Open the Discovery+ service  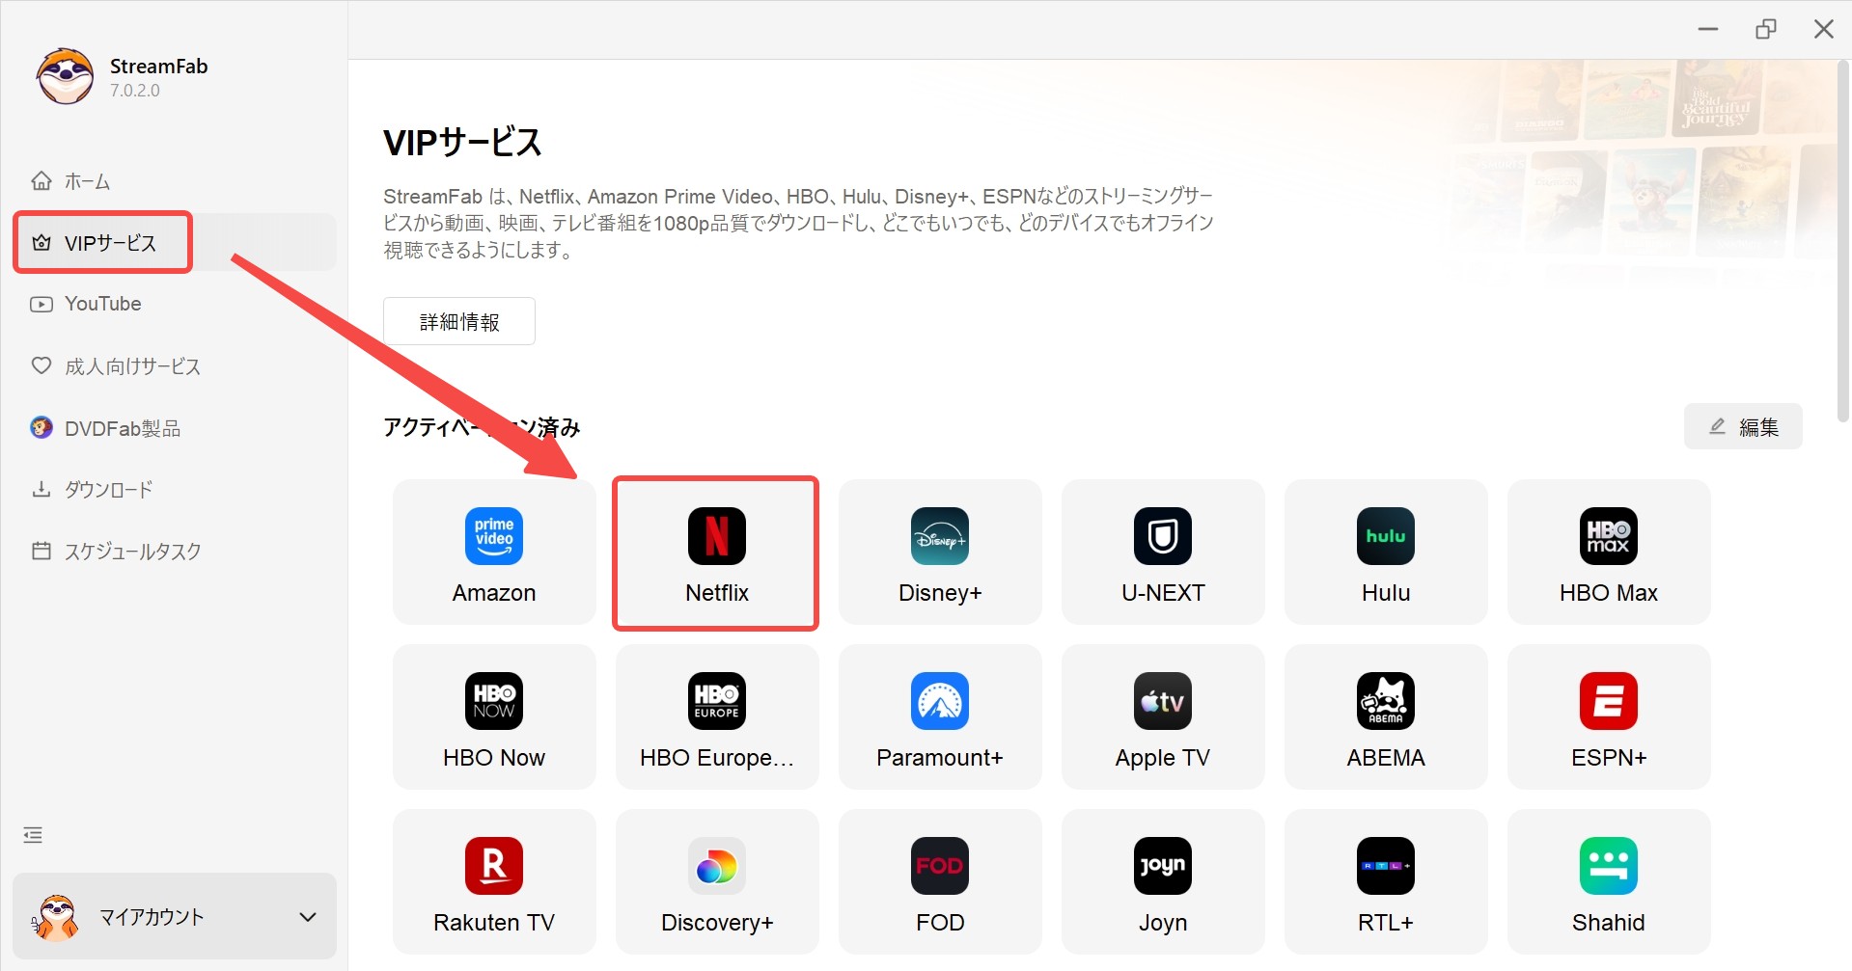tap(716, 882)
